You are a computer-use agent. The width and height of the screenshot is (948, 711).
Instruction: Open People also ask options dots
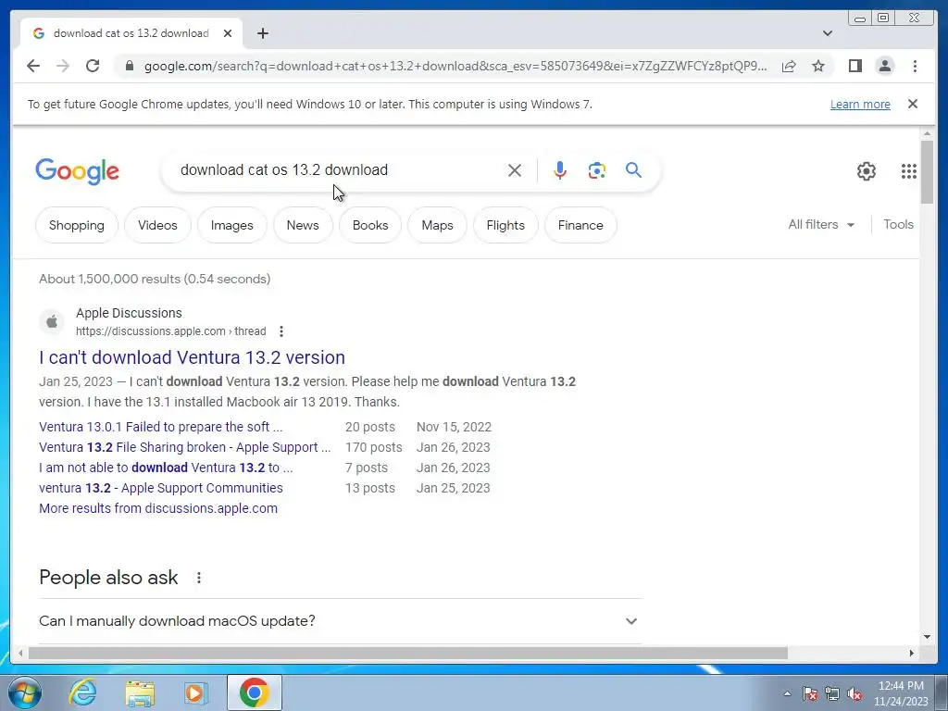198,578
